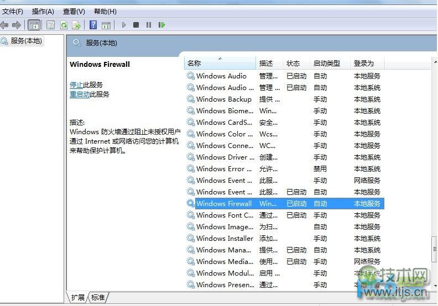Click 禁用 startup type of Windows Error row
This screenshot has height=306, width=438.
pyautogui.click(x=320, y=169)
